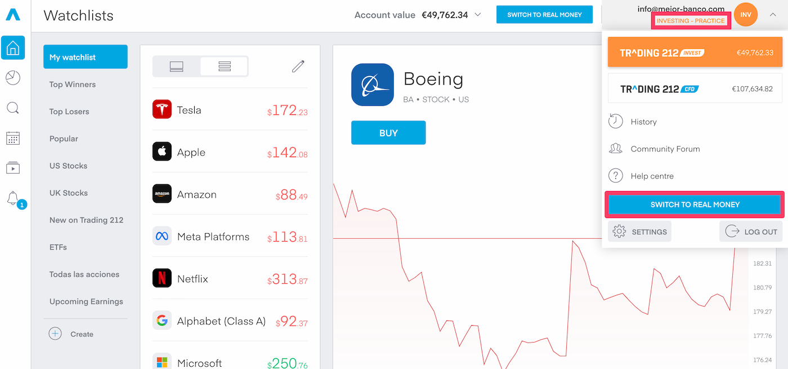The height and width of the screenshot is (369, 788).
Task: Open the video tutorials sidebar icon
Action: click(13, 168)
